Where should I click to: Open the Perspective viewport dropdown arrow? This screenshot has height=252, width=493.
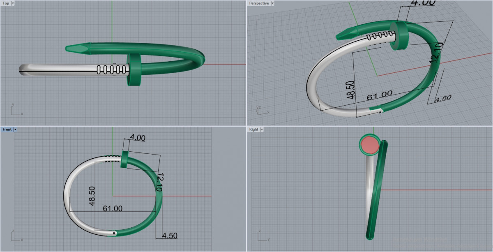(272, 3)
